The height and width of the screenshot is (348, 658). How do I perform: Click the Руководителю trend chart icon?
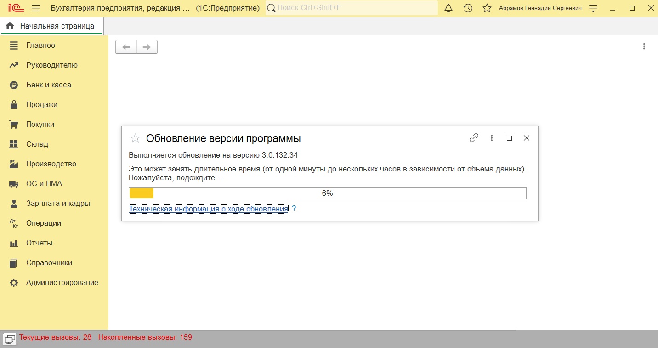tap(14, 65)
